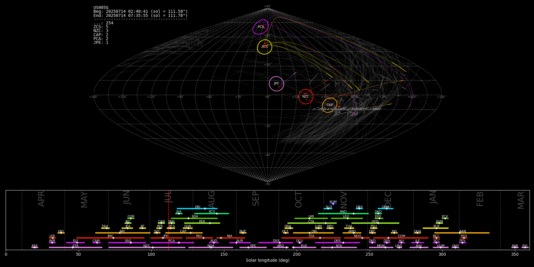Click the SDA shower bar in timeline
Image resolution: width=534 pixels, height=267 pixels.
pyautogui.click(x=194, y=218)
